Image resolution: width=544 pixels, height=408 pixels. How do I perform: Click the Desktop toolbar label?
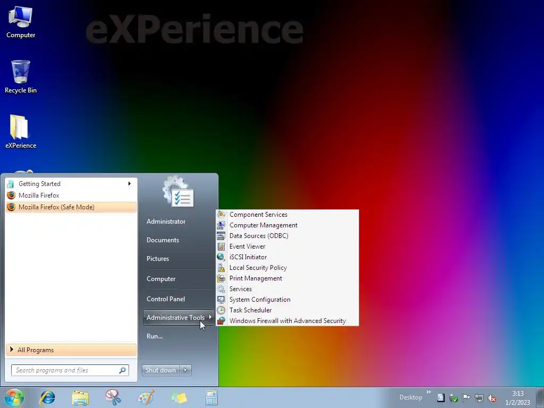[x=411, y=397]
